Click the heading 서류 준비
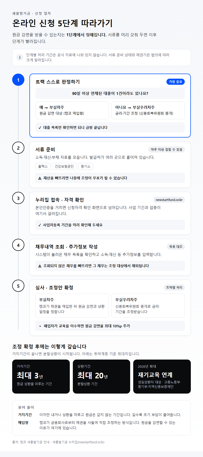The image size is (203, 457). pos(45,149)
